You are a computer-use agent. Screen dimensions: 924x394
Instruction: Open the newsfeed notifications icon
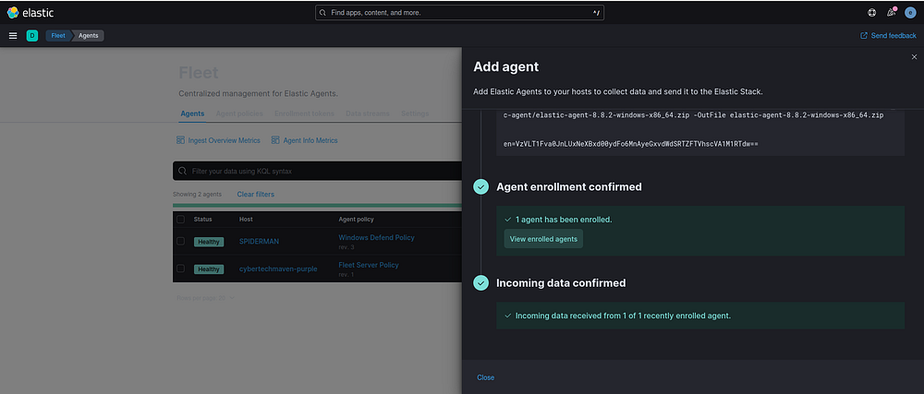(892, 12)
